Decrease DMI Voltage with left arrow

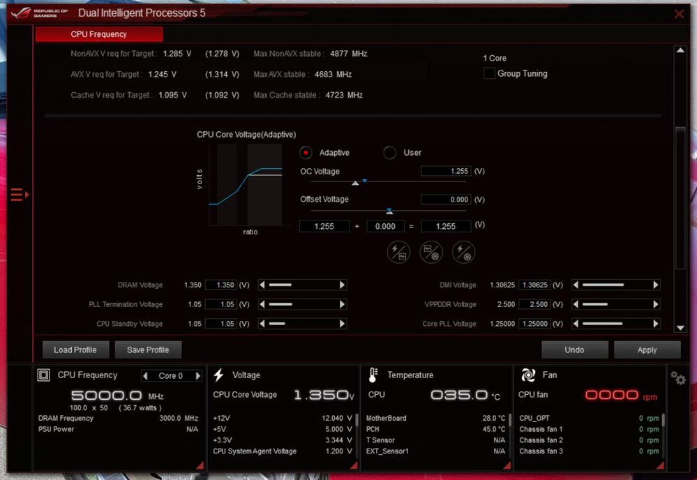click(x=576, y=285)
